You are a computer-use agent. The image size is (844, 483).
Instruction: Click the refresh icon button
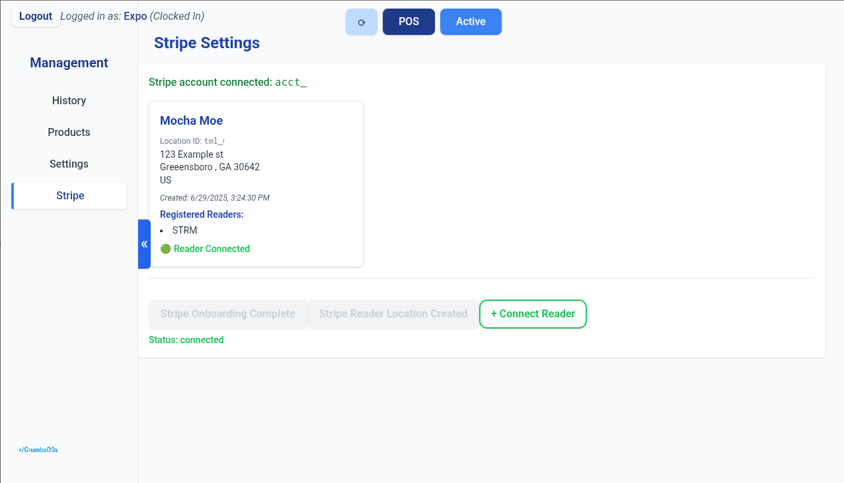362,22
